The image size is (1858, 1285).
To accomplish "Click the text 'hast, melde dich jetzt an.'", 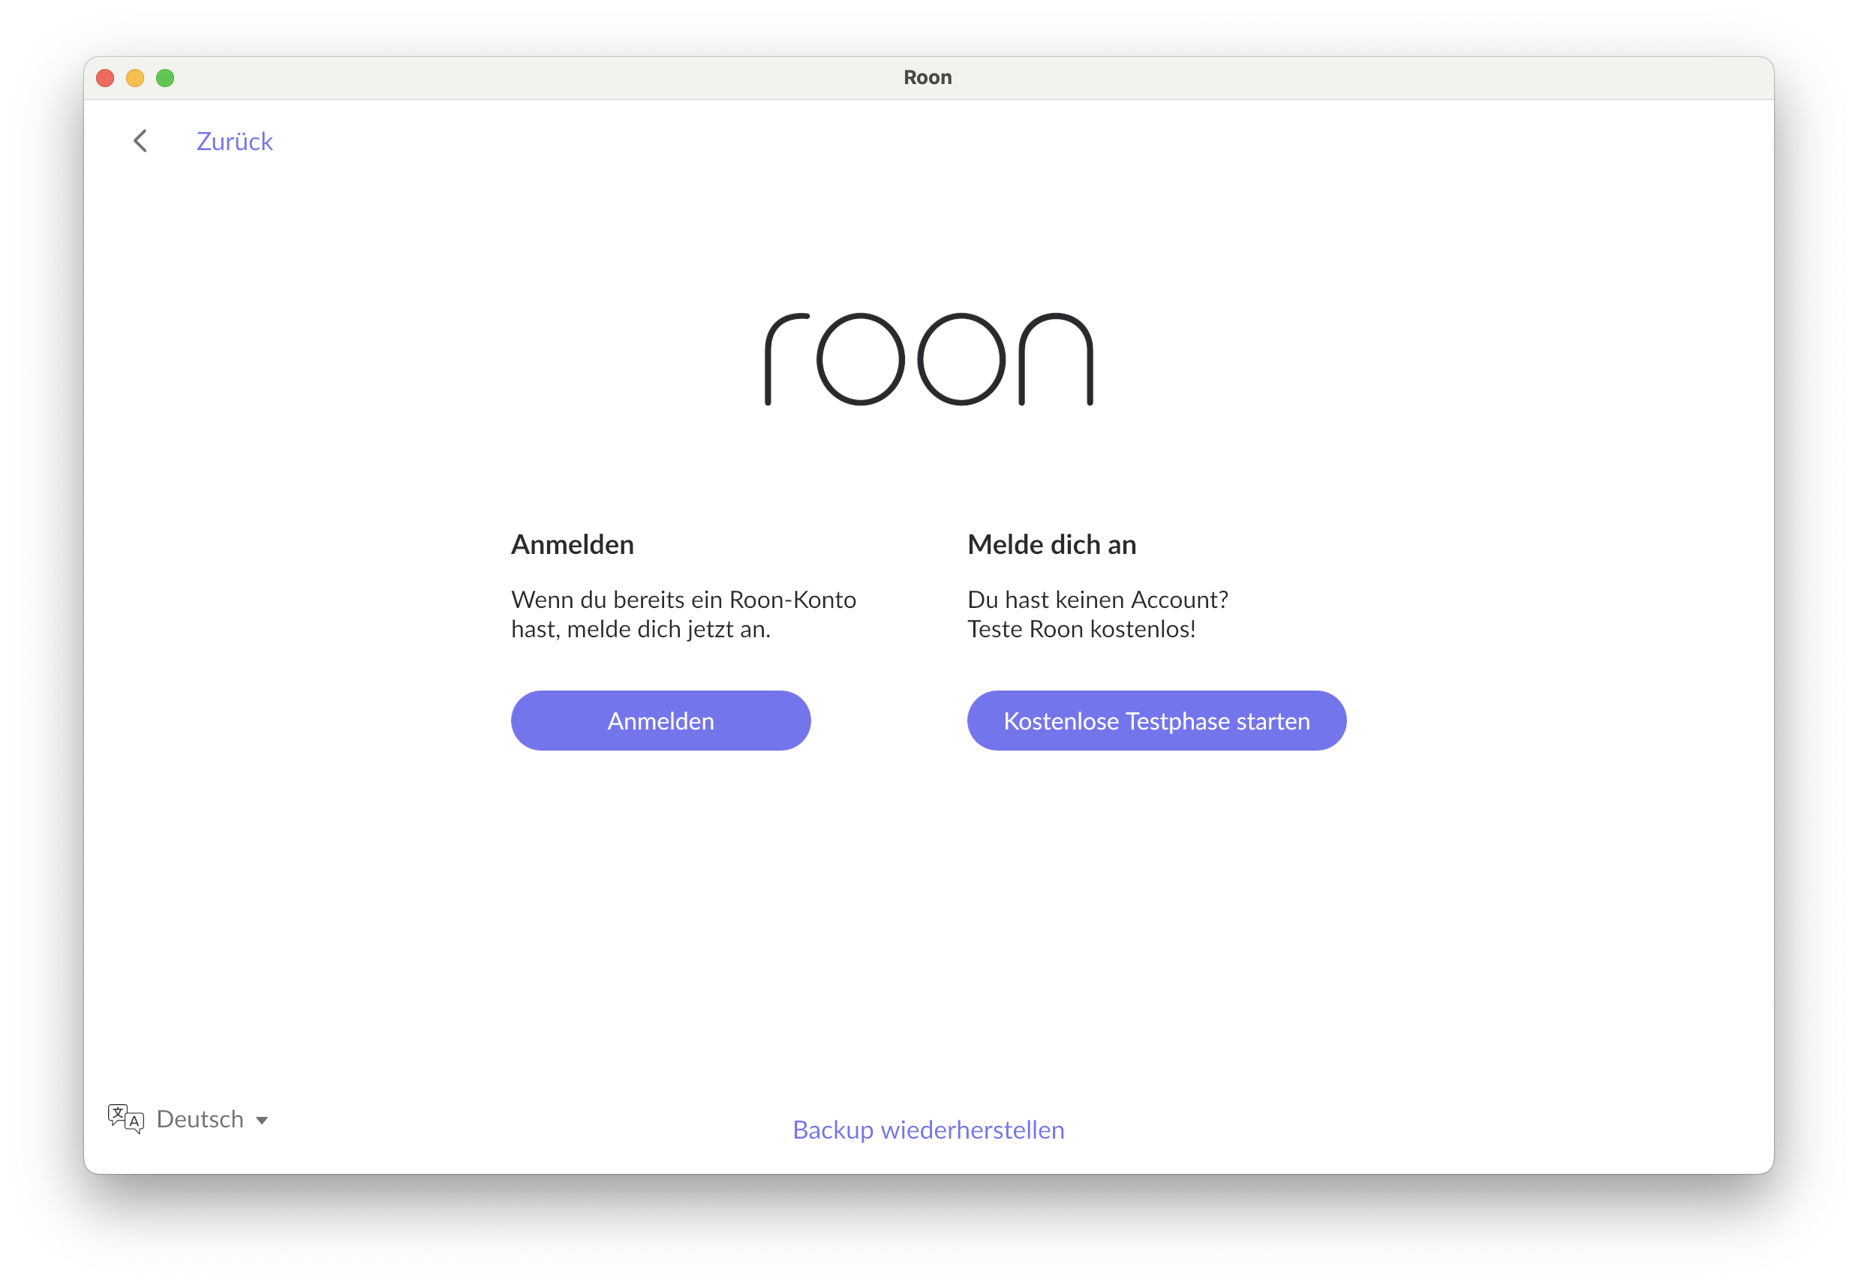I will click(641, 629).
